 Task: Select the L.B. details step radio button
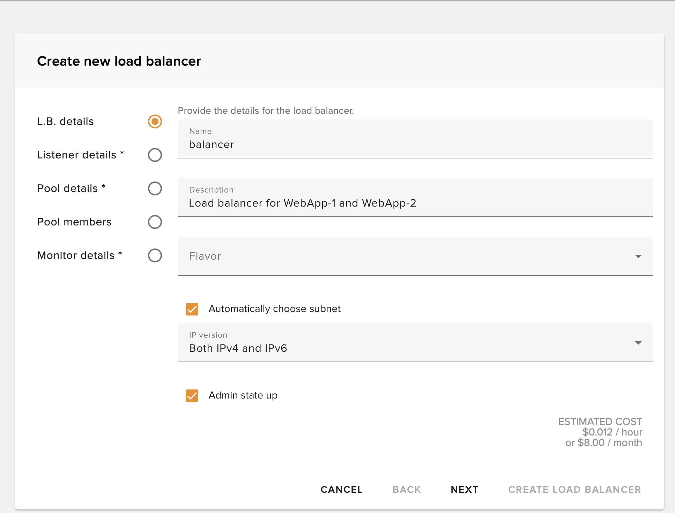point(155,121)
